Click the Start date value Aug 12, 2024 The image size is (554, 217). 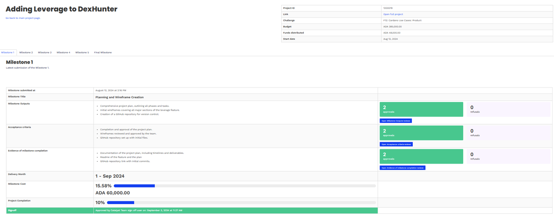tap(391, 39)
